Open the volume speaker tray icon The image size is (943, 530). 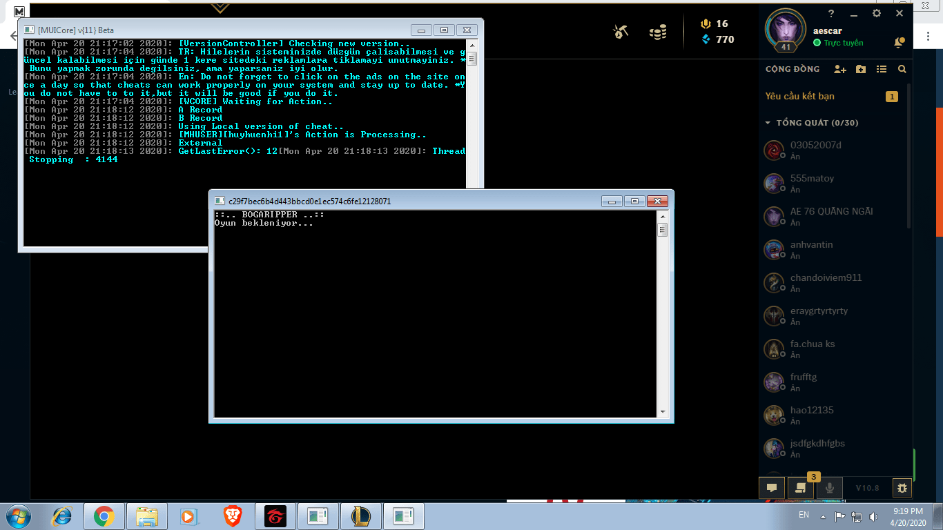tap(874, 516)
